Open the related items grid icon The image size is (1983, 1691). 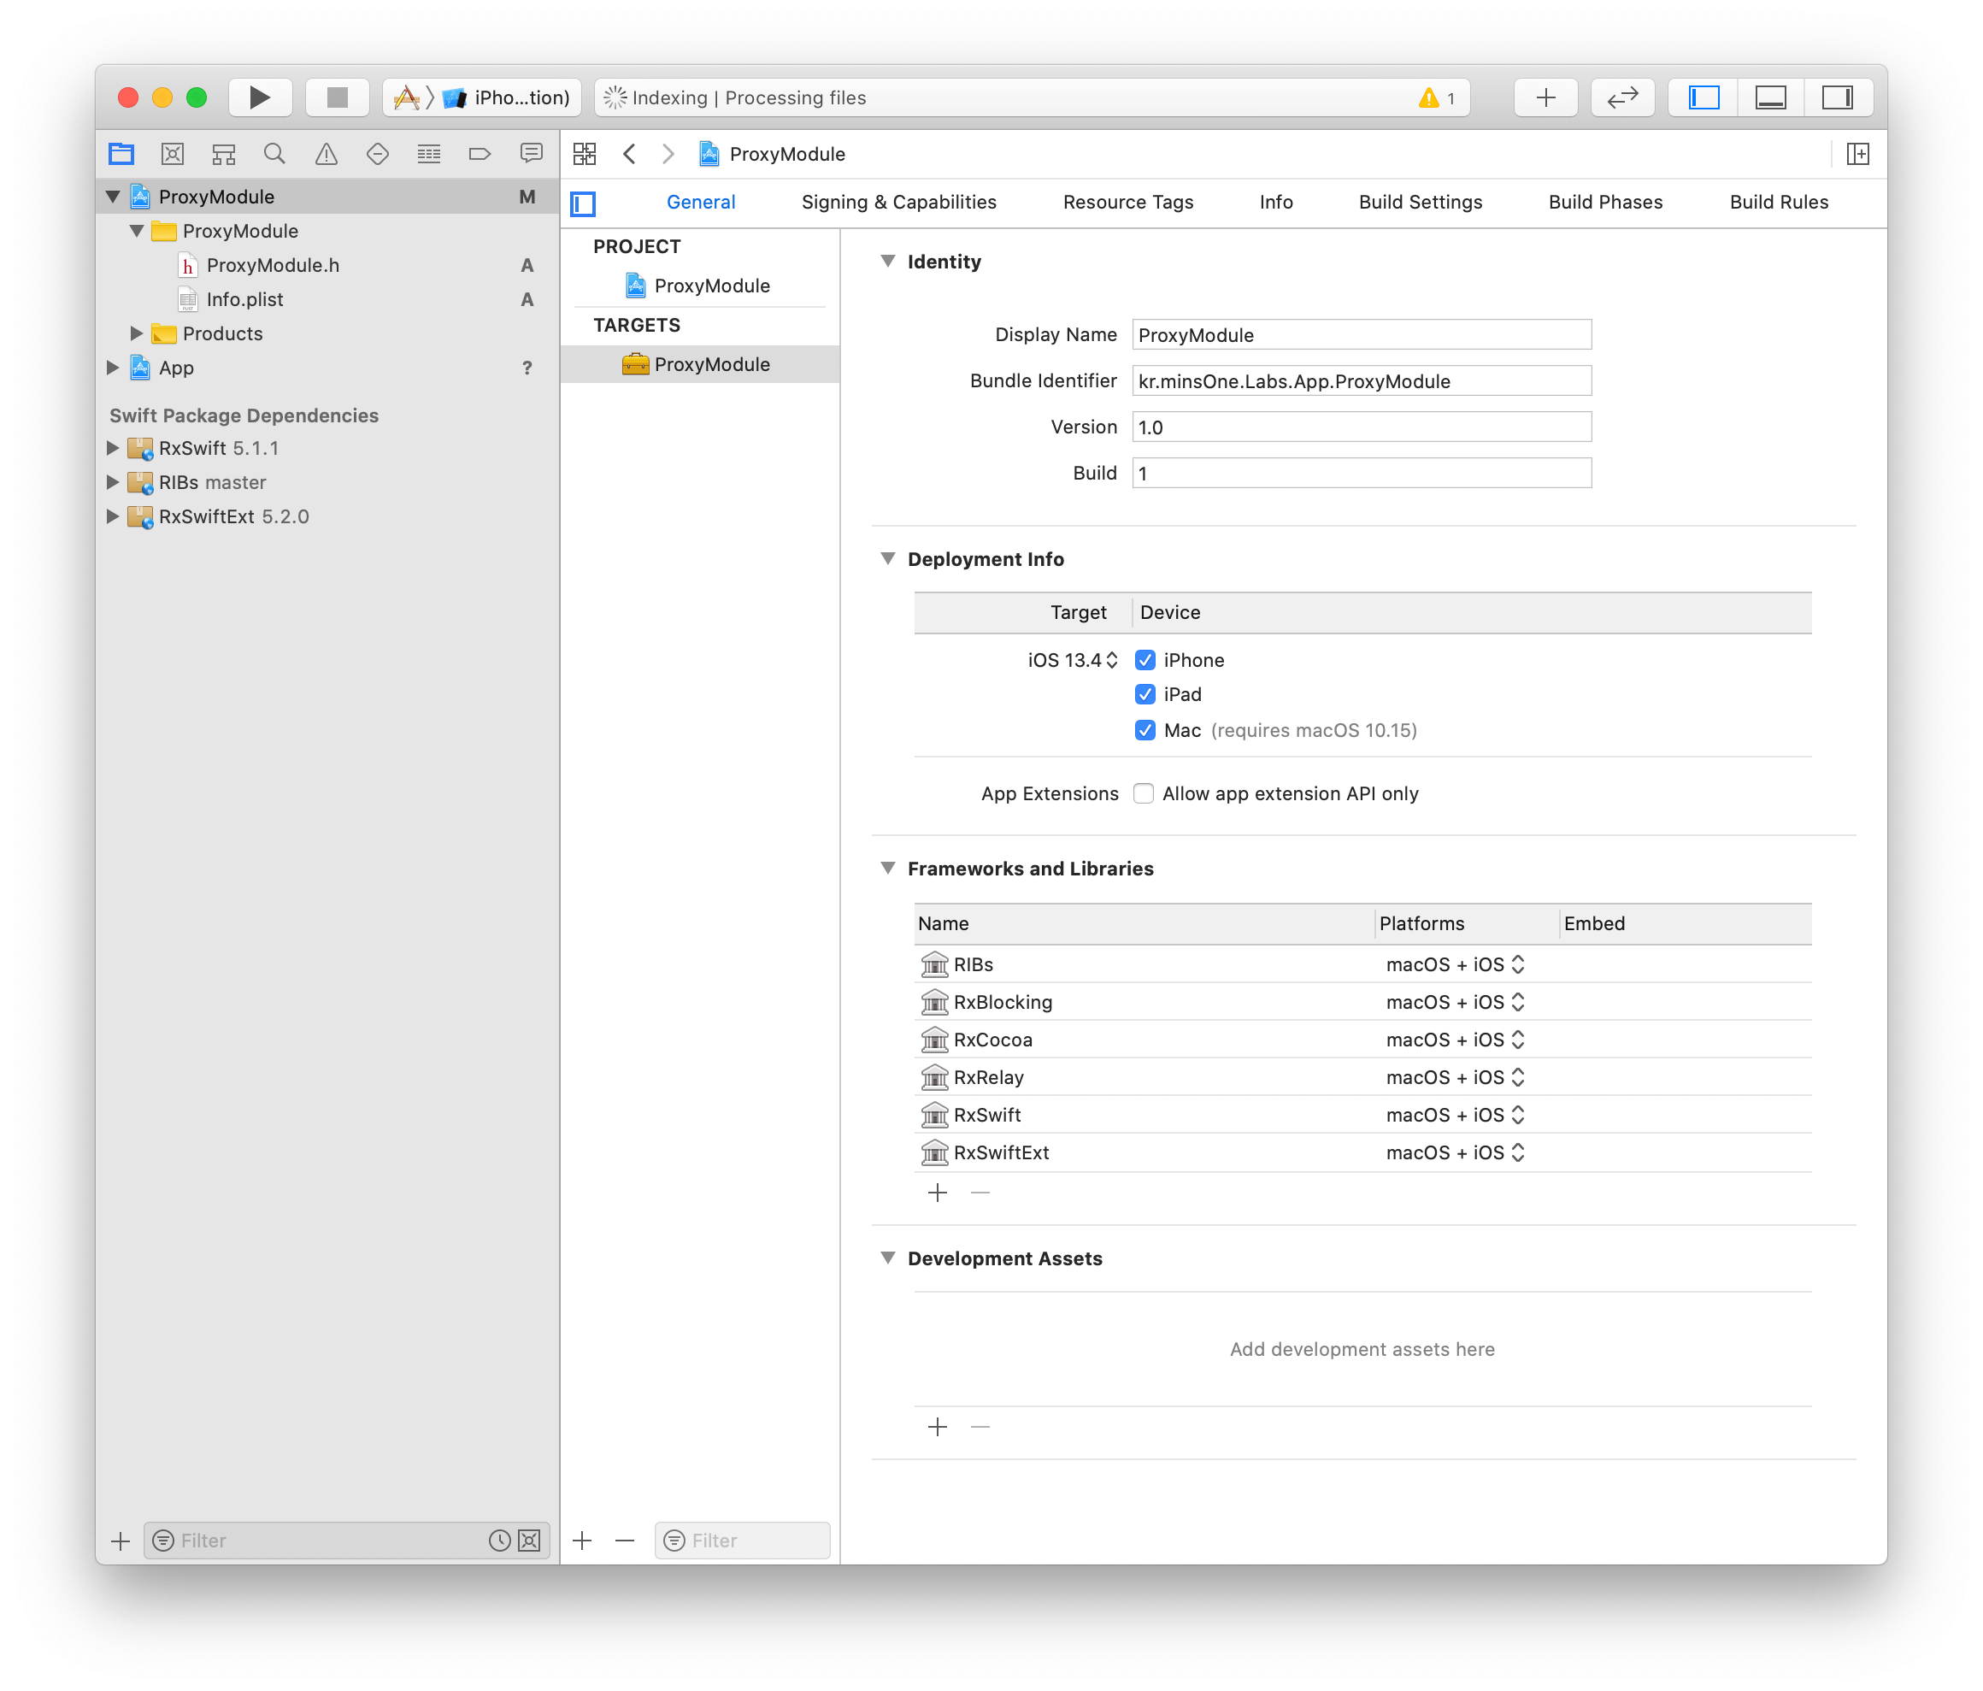(585, 154)
